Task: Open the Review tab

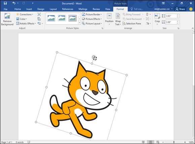Action: (x=96, y=9)
